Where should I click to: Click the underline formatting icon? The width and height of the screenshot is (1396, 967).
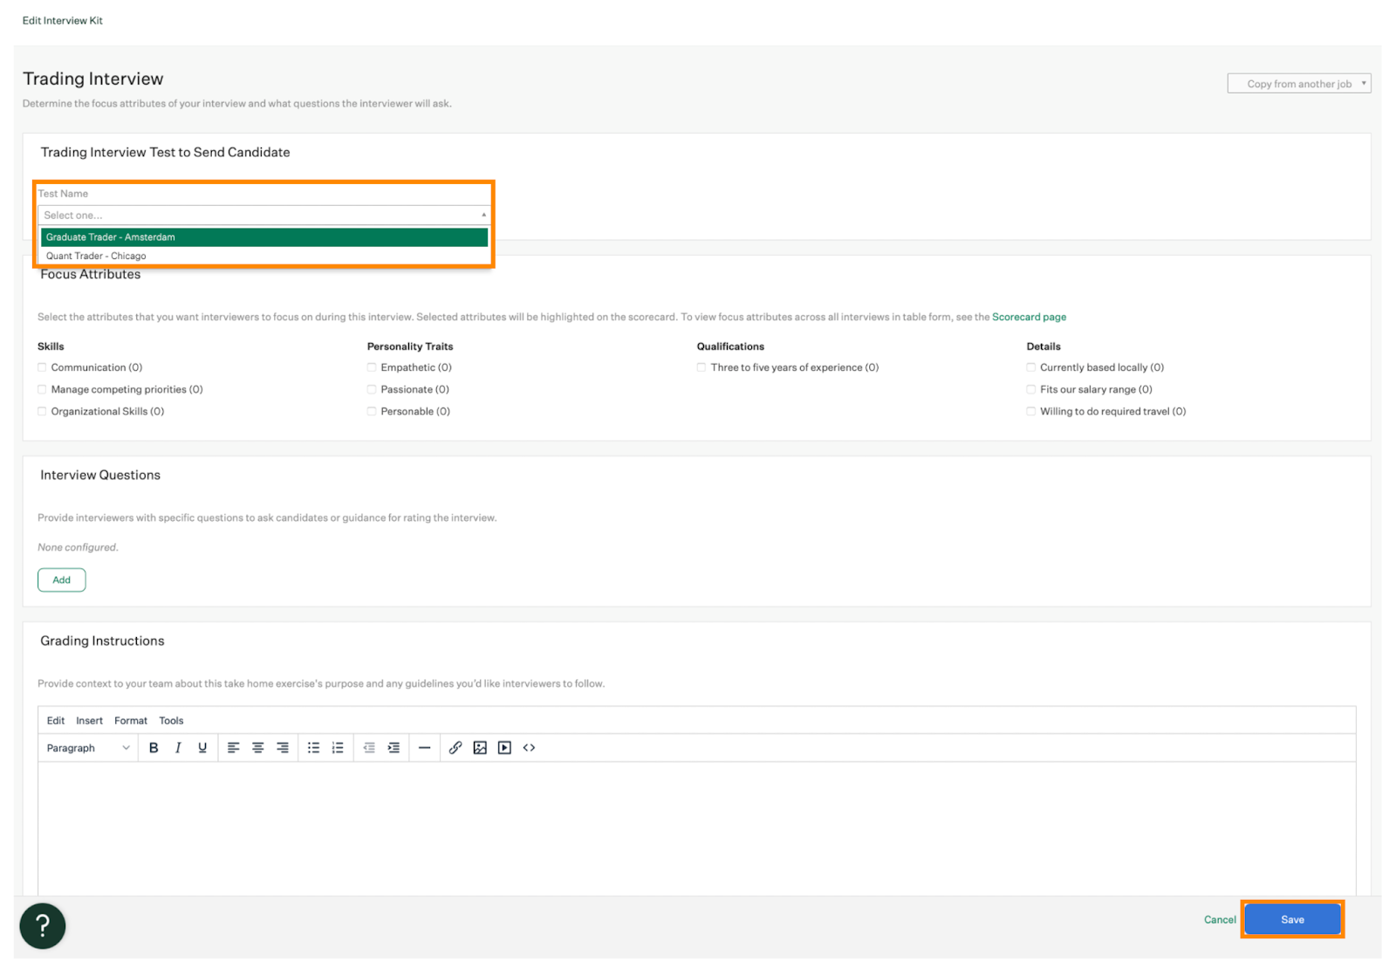point(202,748)
